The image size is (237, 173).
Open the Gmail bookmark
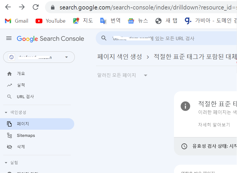[x=16, y=21]
